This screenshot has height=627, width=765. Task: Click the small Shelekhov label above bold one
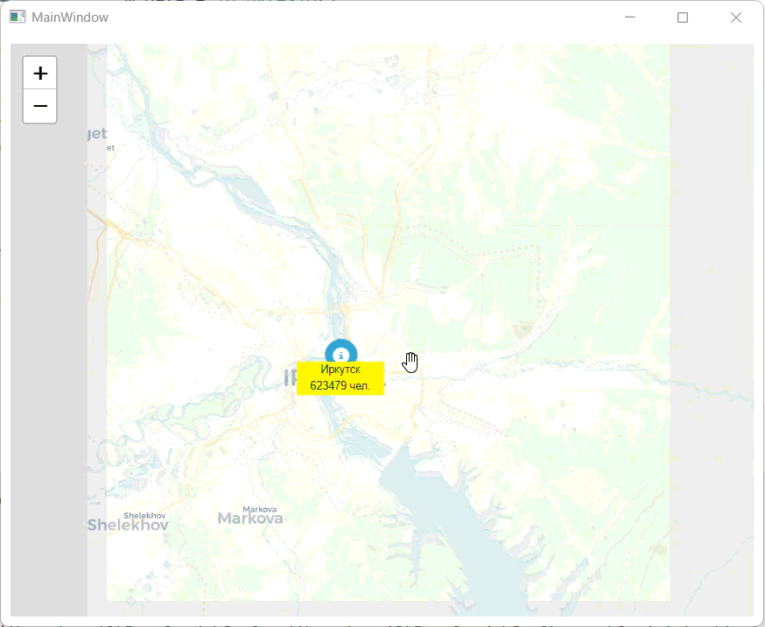[144, 515]
